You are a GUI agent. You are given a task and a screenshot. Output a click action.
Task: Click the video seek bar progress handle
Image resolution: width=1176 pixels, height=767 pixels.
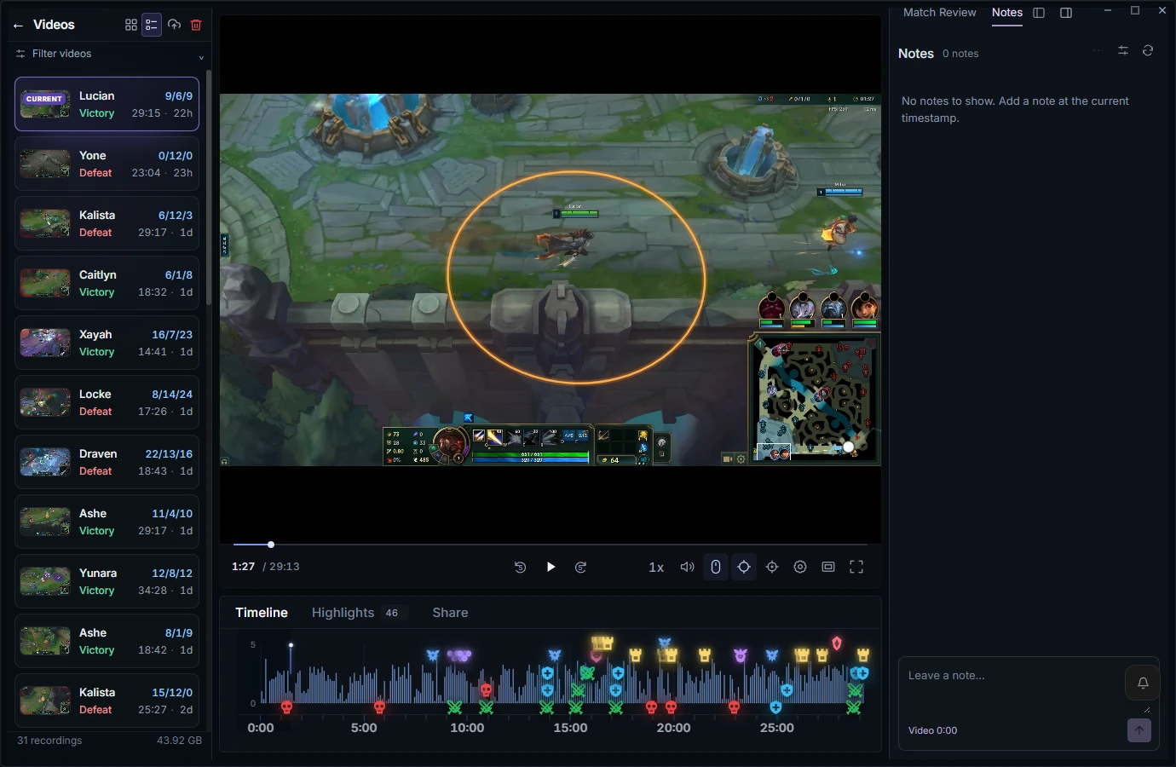(271, 545)
